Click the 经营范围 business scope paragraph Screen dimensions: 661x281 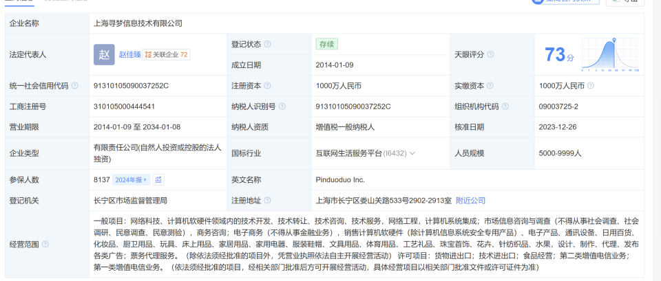point(366,245)
